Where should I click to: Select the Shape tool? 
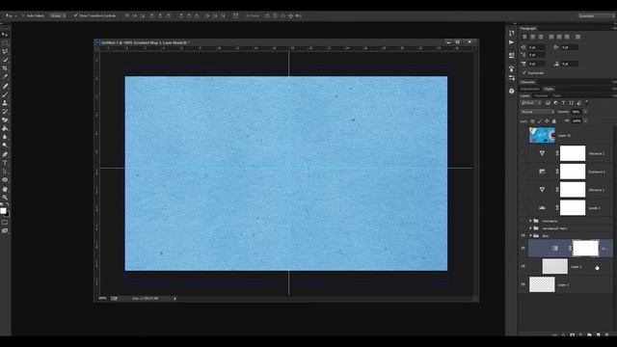[5, 180]
